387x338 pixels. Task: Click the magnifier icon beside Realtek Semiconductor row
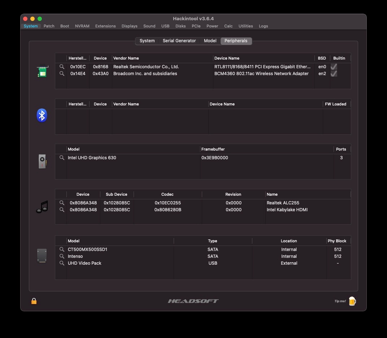62,67
